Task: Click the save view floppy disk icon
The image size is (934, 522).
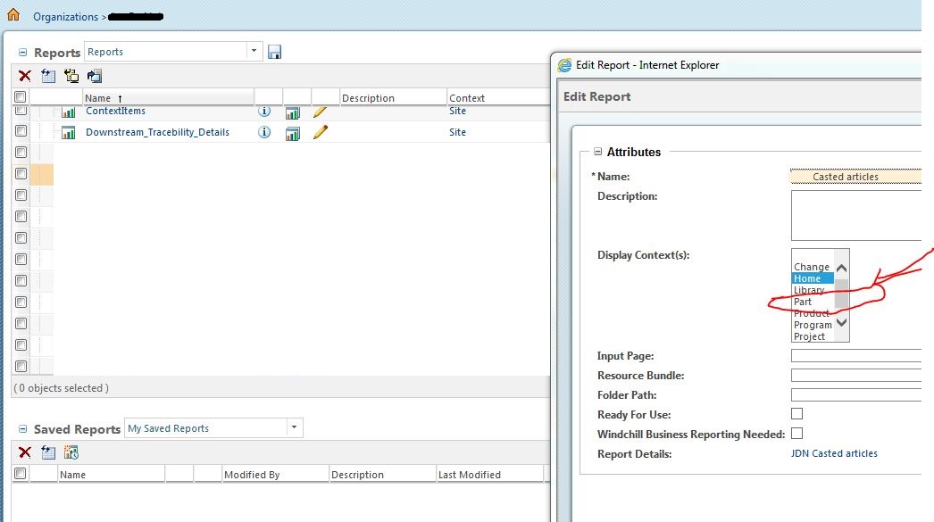Action: 274,52
